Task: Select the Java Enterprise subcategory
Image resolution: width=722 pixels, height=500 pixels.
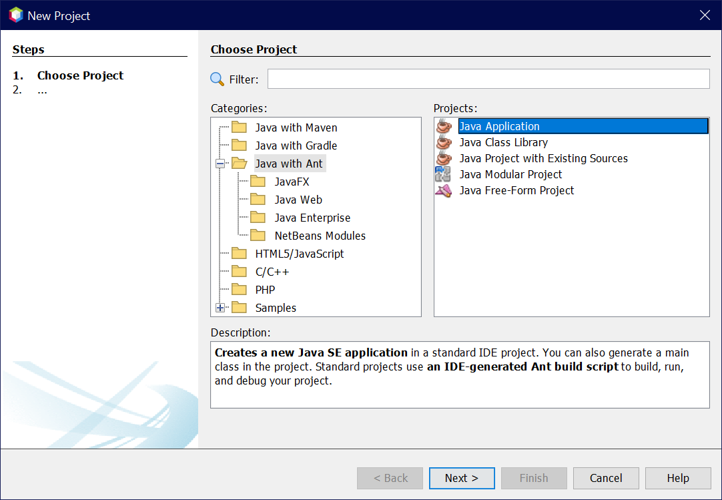Action: (312, 218)
